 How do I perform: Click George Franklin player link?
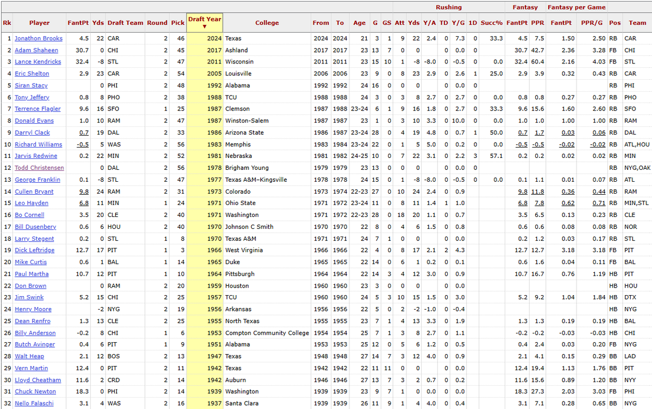click(x=37, y=180)
